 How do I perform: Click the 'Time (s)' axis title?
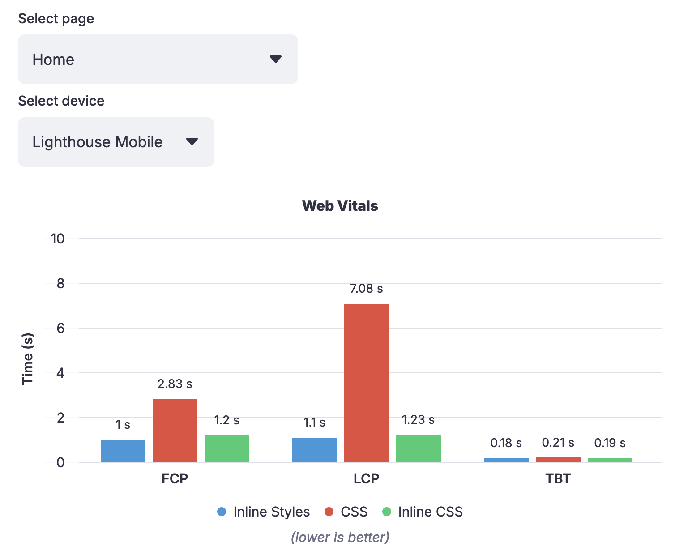coord(28,359)
